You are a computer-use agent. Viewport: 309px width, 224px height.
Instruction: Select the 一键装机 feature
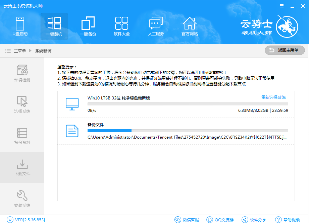(54, 26)
